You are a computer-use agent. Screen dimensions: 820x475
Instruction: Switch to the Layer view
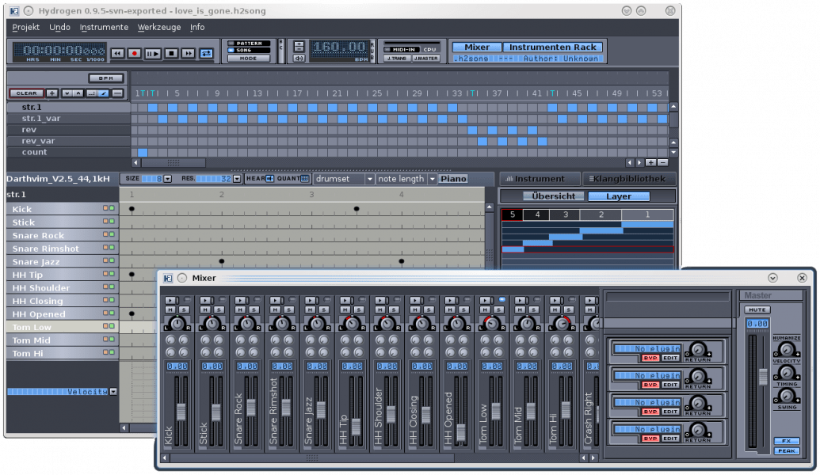click(x=619, y=196)
